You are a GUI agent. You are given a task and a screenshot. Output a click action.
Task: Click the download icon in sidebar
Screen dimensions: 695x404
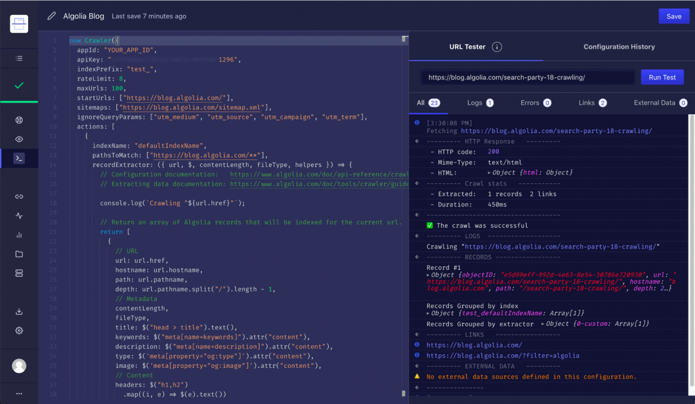pyautogui.click(x=19, y=311)
